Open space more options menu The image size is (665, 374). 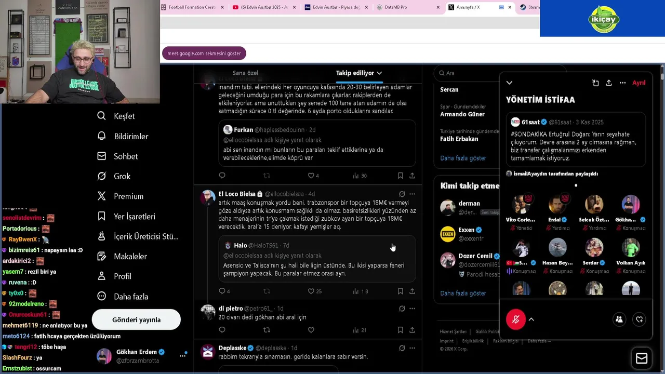pos(622,83)
